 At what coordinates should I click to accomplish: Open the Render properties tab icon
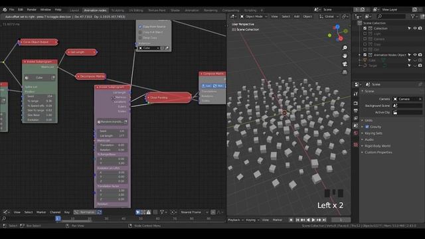click(356, 104)
